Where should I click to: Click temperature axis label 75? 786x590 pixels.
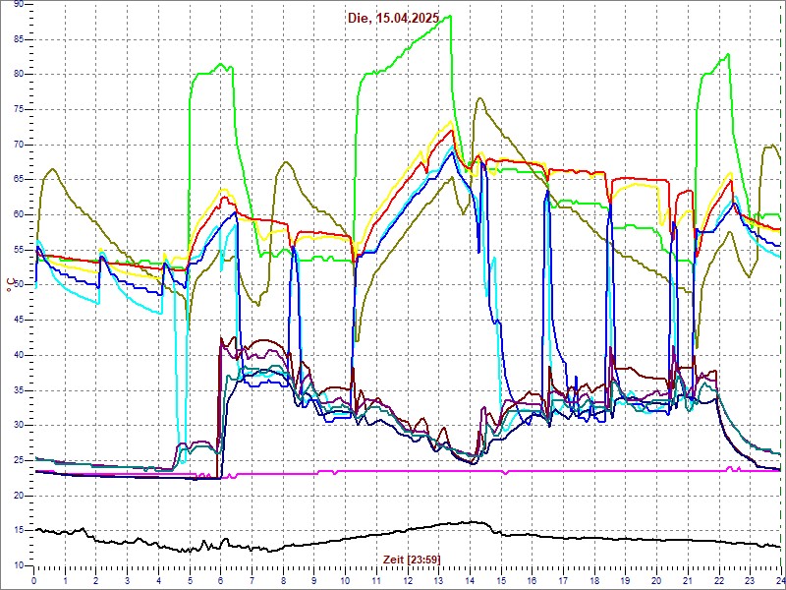coord(19,110)
